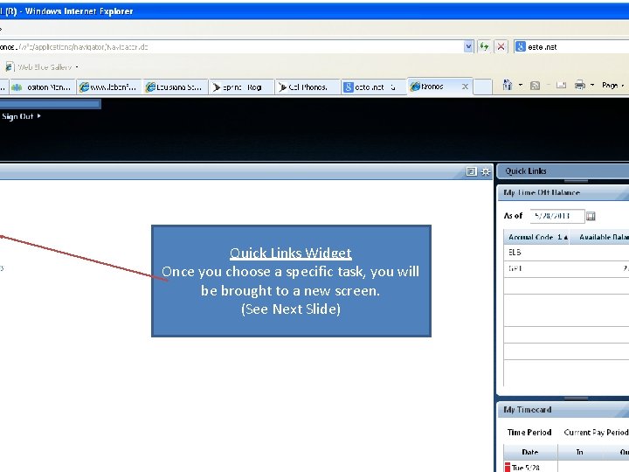Select the ELB accrual code row
The width and height of the screenshot is (629, 472).
pyautogui.click(x=566, y=253)
